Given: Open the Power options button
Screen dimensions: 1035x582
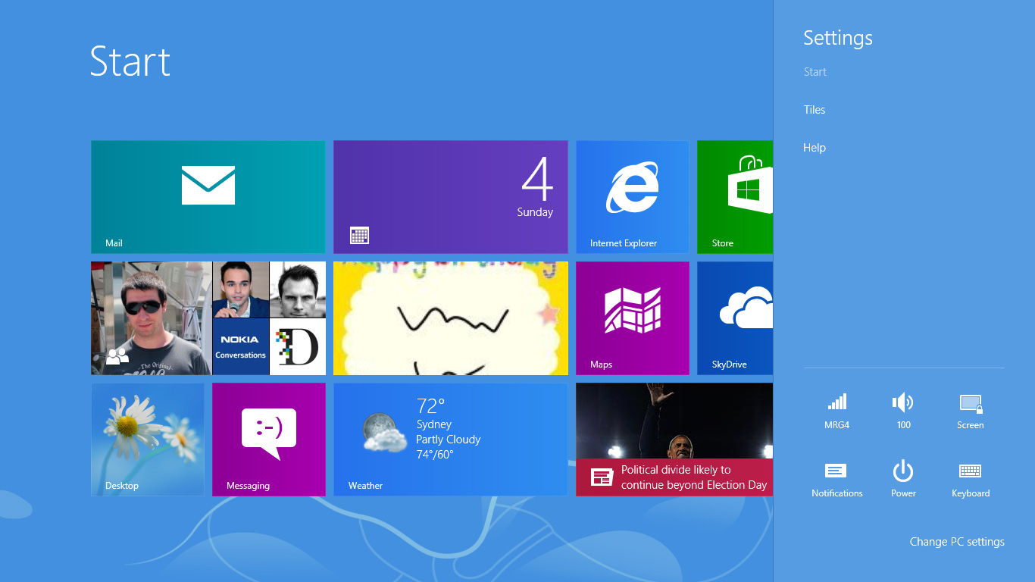Looking at the screenshot, I should tap(903, 479).
